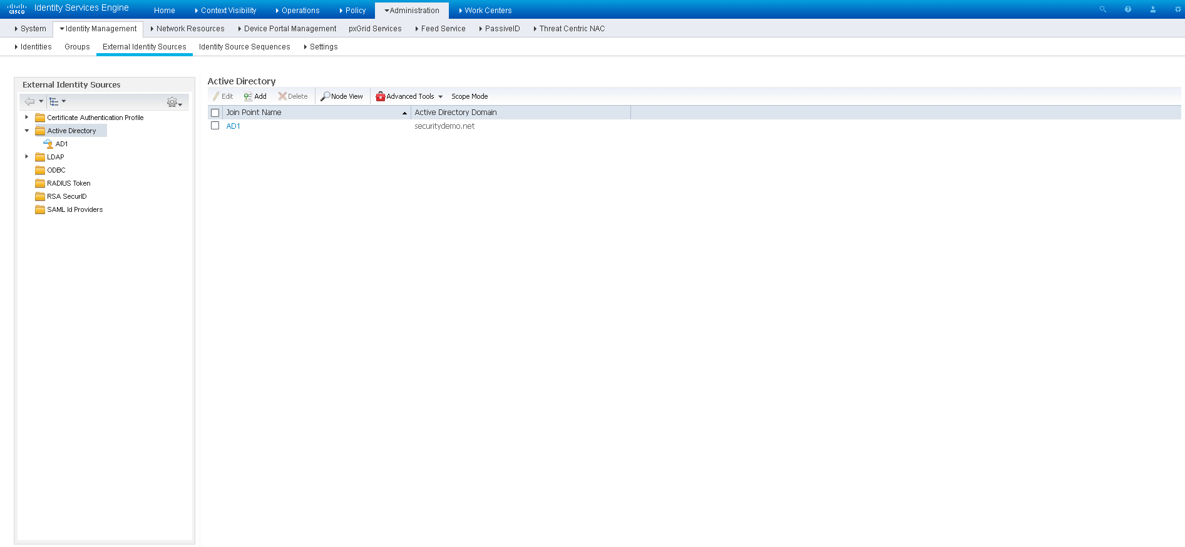The image size is (1185, 547).
Task: Expand the Settings submenu under Identity Management
Action: tap(321, 47)
